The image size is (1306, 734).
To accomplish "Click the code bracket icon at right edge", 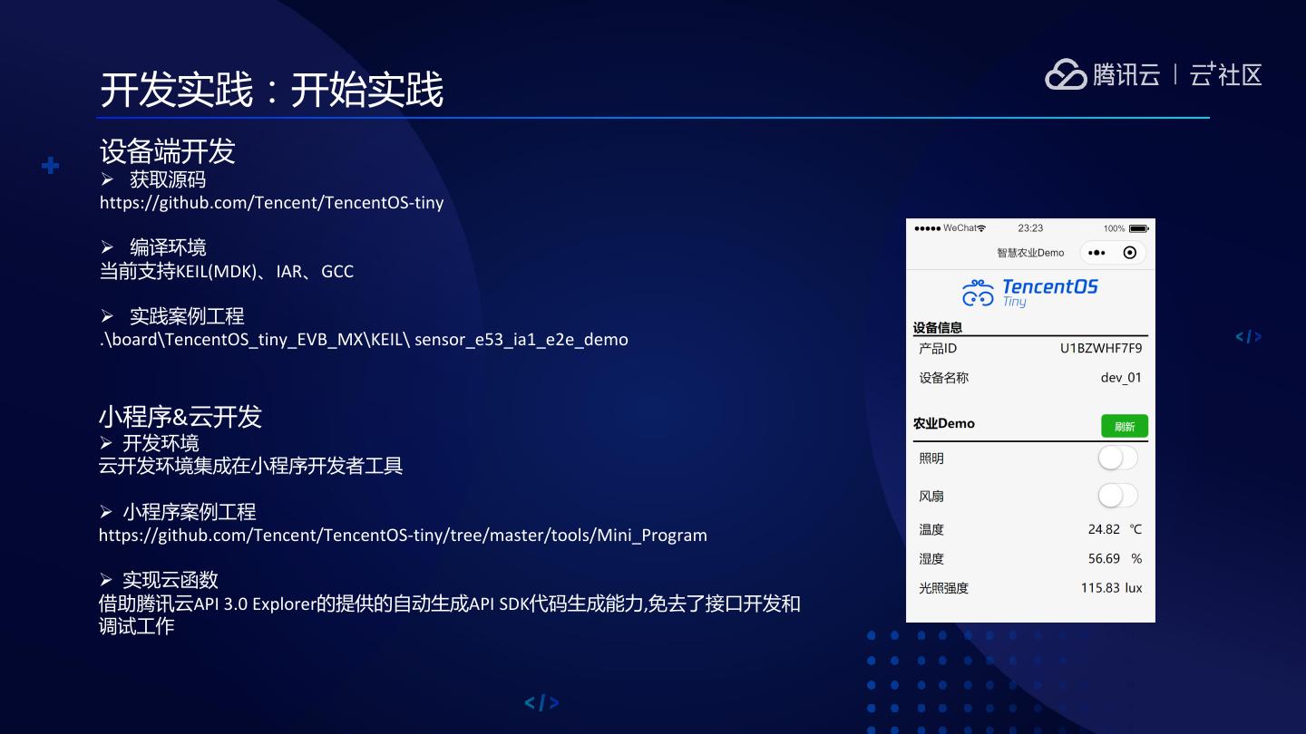I will [x=1248, y=337].
